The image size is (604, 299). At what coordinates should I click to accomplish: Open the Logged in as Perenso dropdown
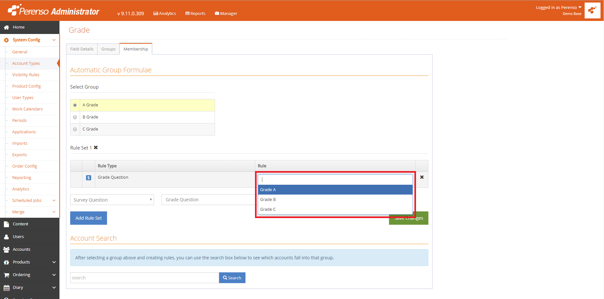pos(559,7)
